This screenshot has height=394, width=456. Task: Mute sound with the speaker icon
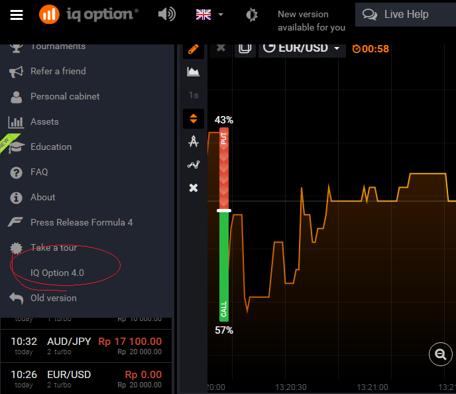click(x=166, y=14)
